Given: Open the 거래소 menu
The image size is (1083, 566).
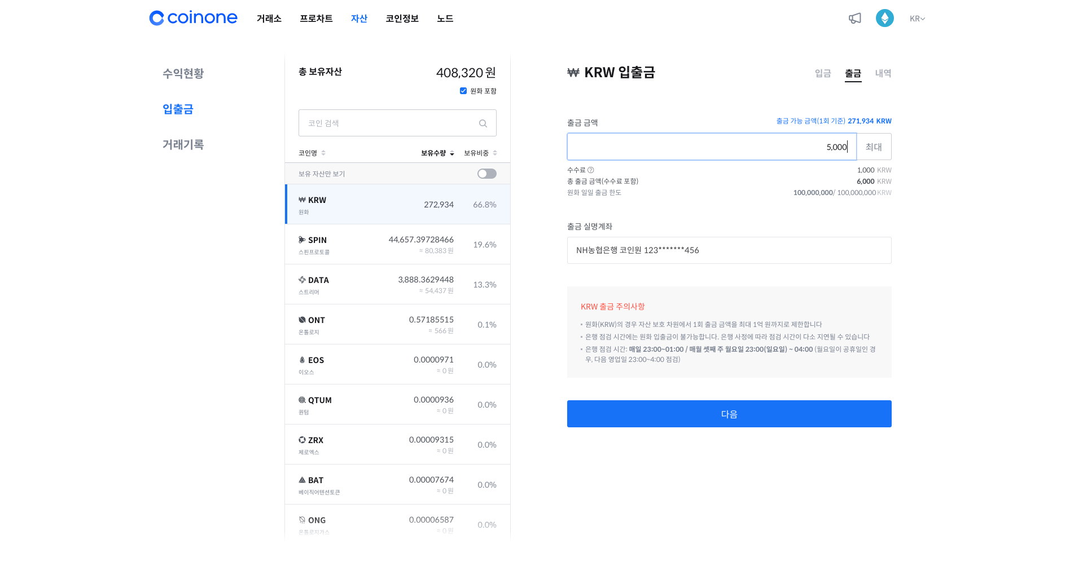Looking at the screenshot, I should pos(269,19).
